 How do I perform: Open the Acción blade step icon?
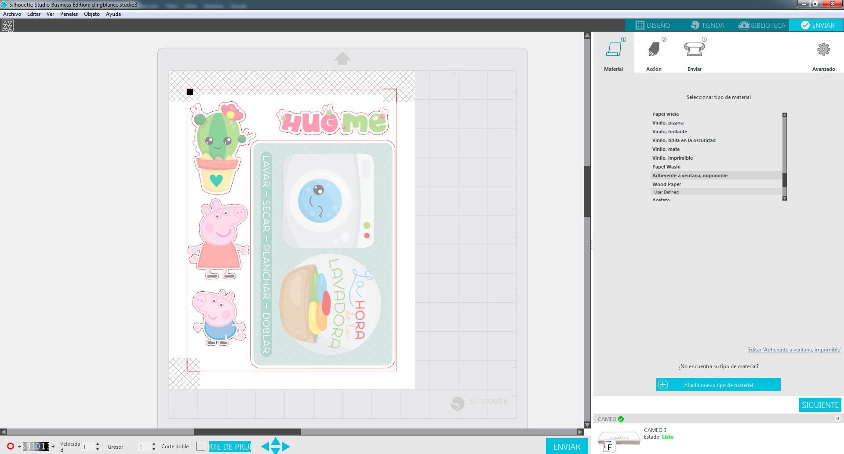[x=654, y=49]
